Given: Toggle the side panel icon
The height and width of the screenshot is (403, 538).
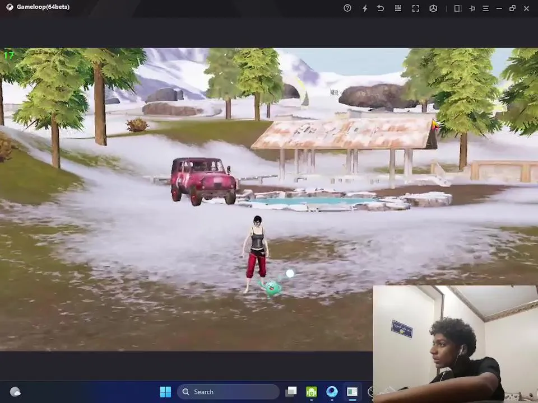Looking at the screenshot, I should tap(457, 8).
